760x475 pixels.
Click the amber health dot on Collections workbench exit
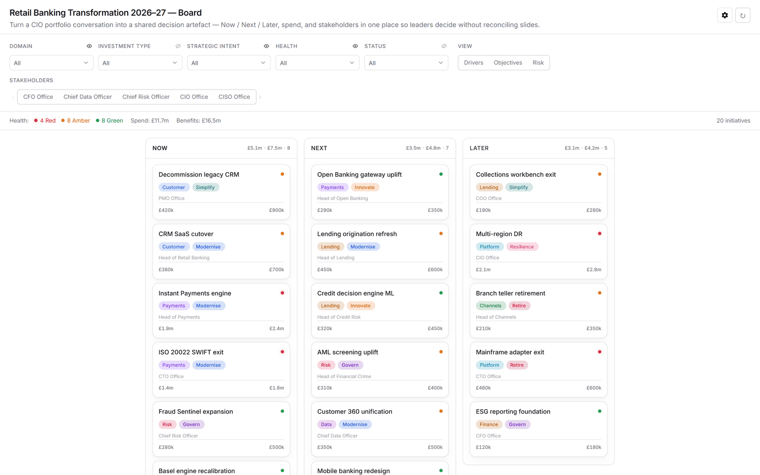pos(600,174)
